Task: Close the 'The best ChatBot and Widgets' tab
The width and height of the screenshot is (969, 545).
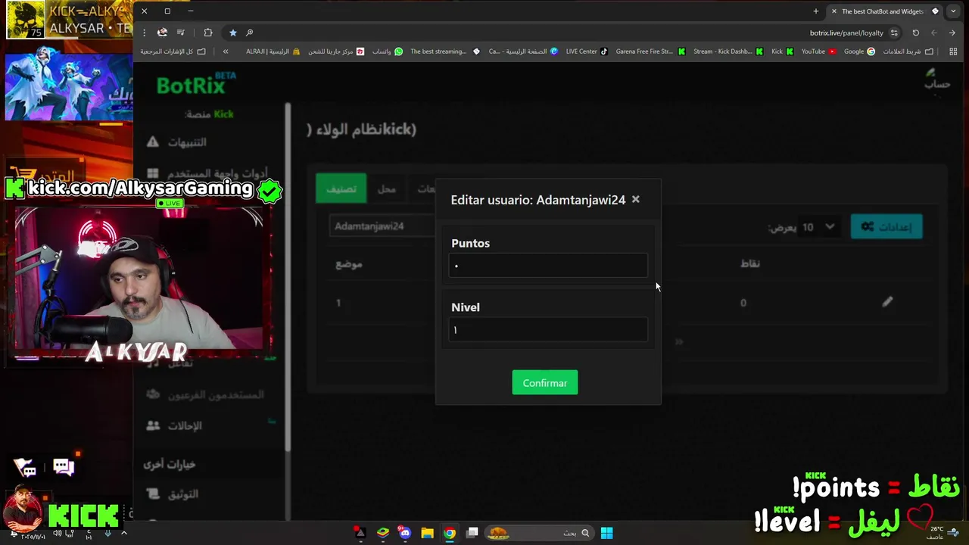Action: click(x=834, y=11)
